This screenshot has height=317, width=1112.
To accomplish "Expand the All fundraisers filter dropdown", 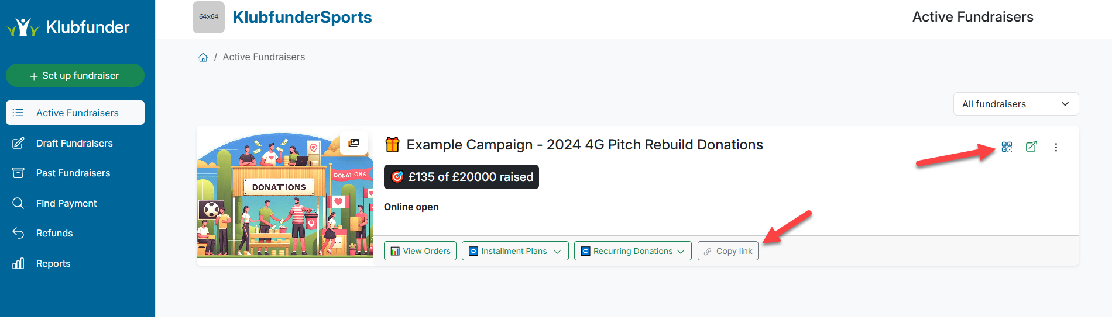I will point(1015,104).
